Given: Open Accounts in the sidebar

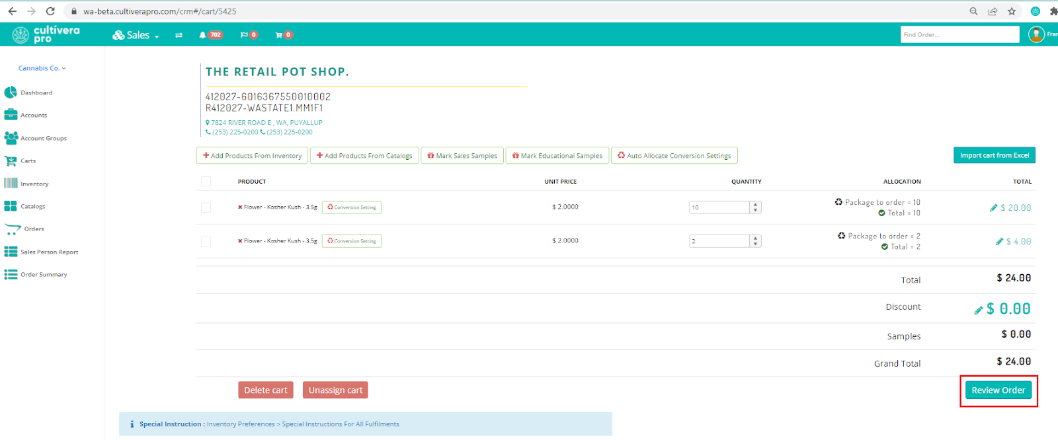Looking at the screenshot, I should [x=26, y=115].
